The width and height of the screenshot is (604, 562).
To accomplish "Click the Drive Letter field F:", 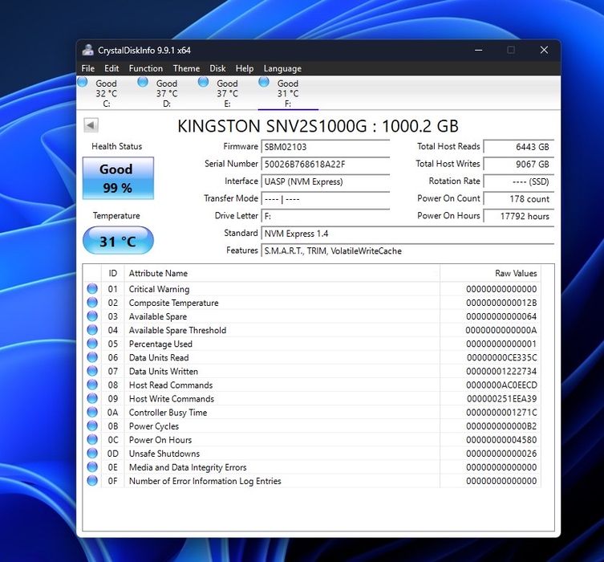I will click(x=326, y=216).
